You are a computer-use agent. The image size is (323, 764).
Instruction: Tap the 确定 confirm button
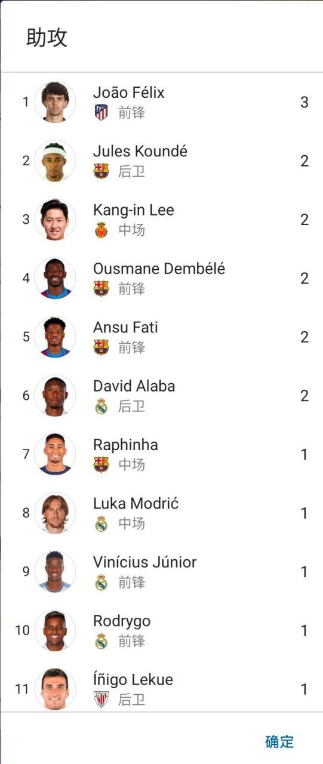(x=279, y=742)
